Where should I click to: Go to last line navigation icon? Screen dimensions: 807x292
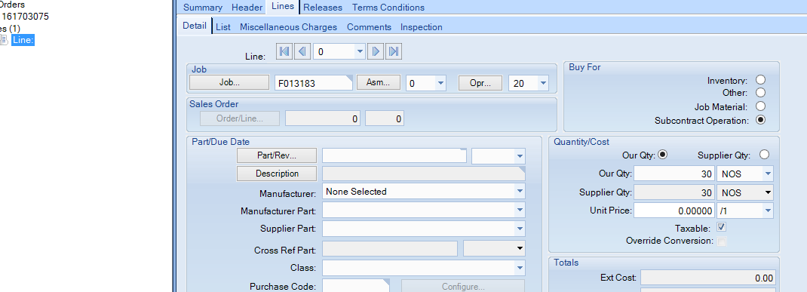[x=394, y=51]
